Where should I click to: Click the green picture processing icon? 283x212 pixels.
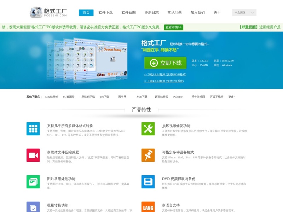33,182
